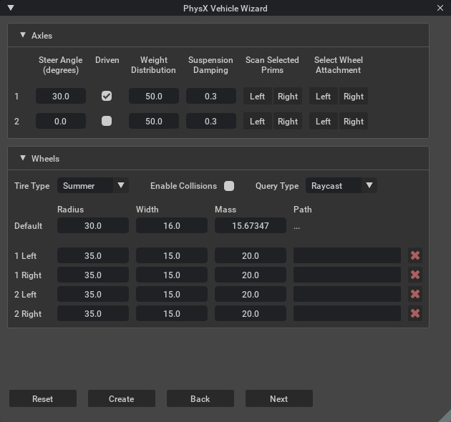Collapse the Wheels section
The image size is (451, 422).
tap(23, 158)
